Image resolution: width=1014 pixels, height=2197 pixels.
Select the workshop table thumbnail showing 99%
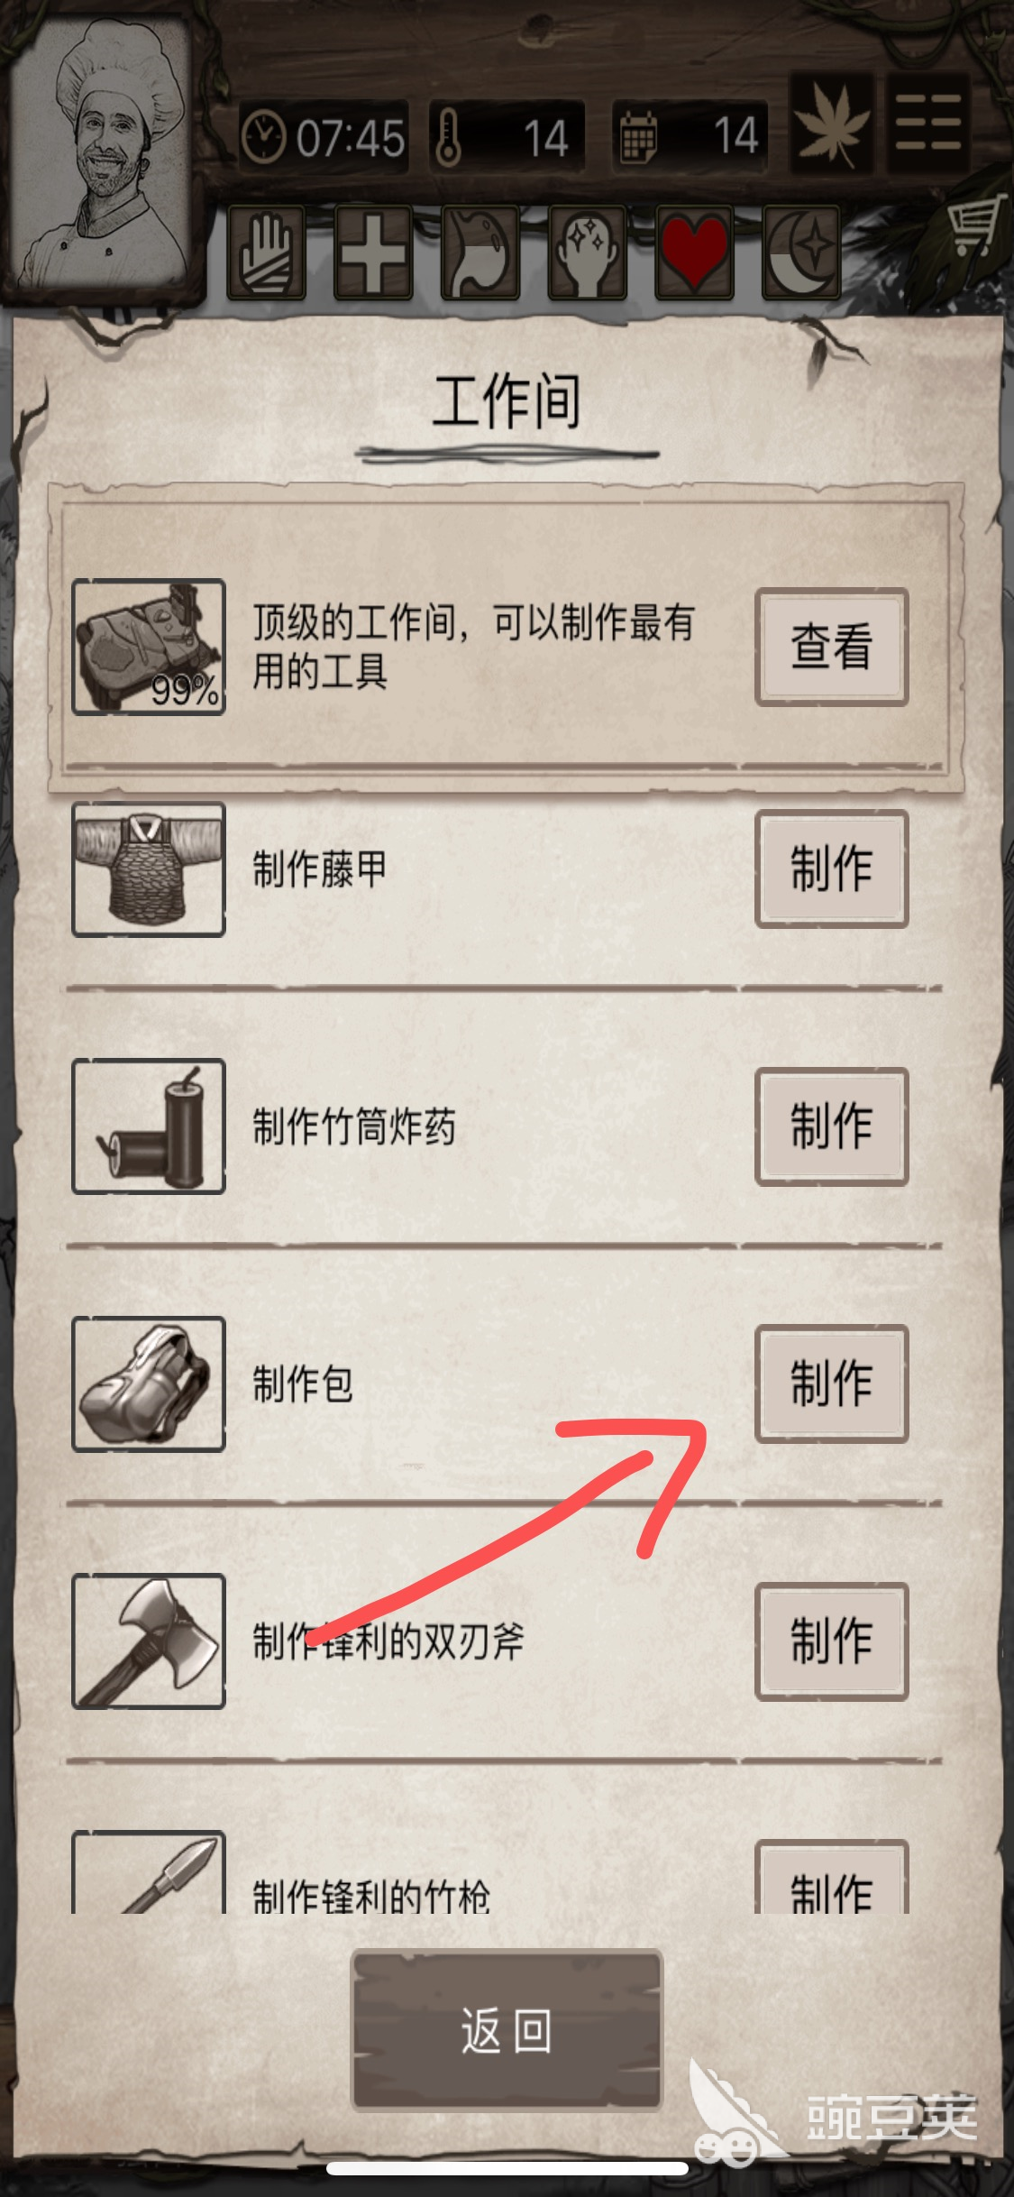coord(149,647)
